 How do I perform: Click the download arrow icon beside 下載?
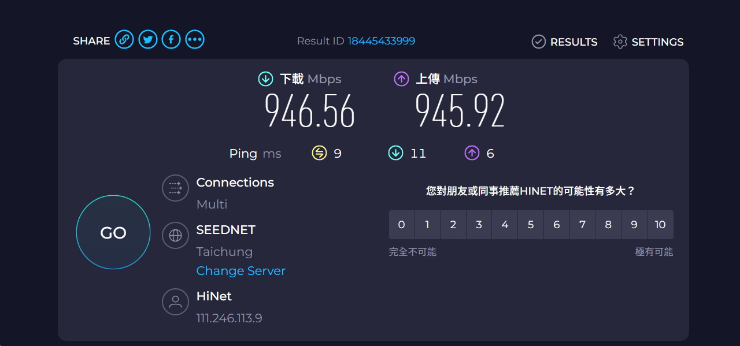[x=265, y=79]
